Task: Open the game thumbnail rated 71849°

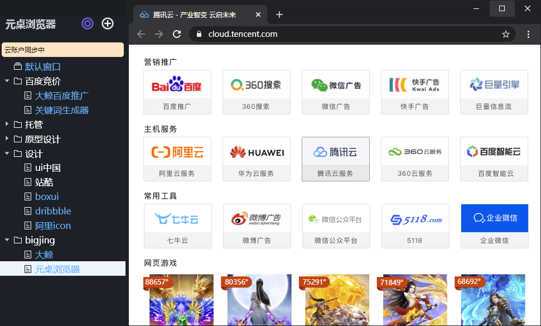Action: pyautogui.click(x=415, y=300)
